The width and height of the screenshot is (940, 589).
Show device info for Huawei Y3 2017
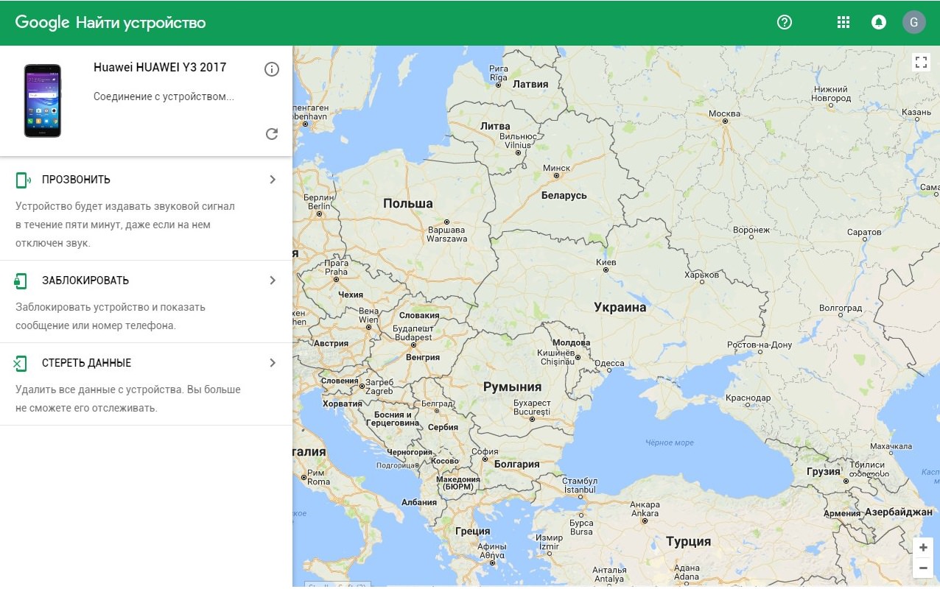[x=272, y=69]
